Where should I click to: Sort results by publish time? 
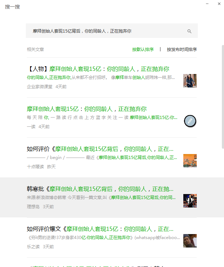(x=182, y=49)
